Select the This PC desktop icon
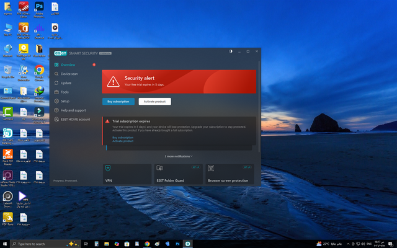Screen dimensions: 397x248 (8, 30)
